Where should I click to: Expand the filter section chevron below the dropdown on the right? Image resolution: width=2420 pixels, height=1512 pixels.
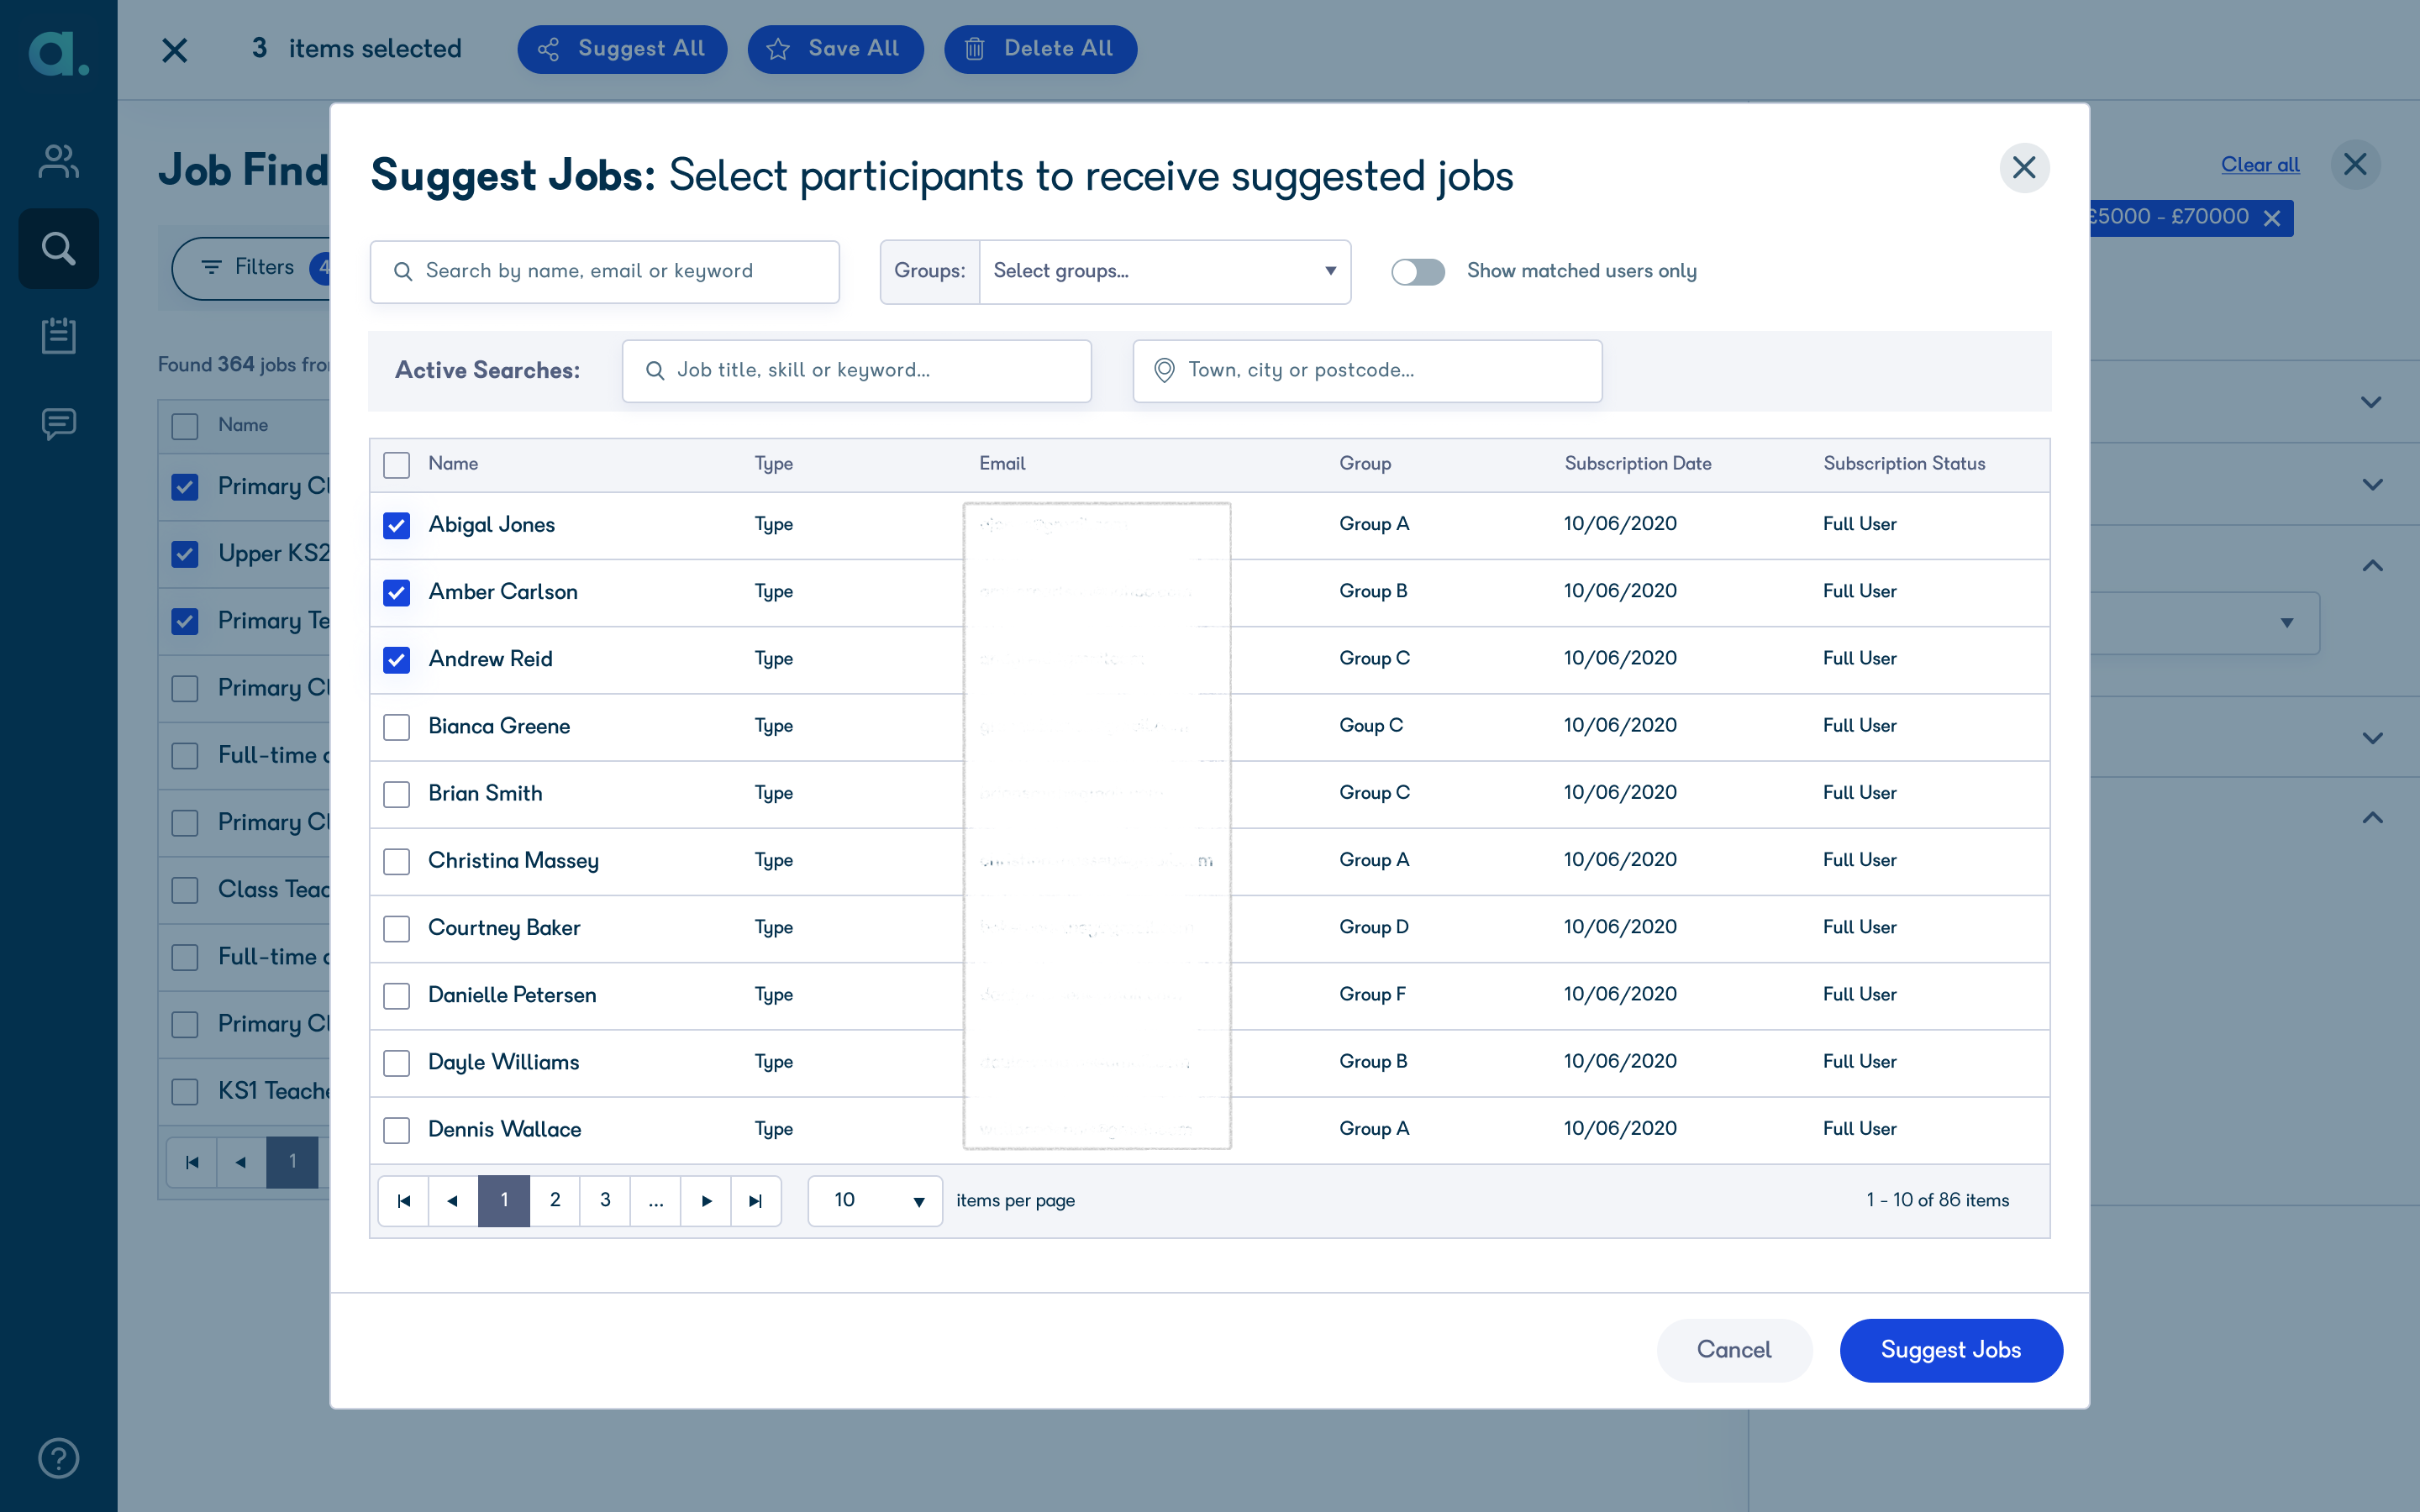point(2371,738)
